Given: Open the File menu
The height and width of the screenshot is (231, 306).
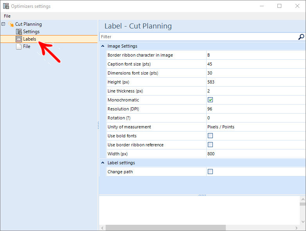Looking at the screenshot, I should [7, 16].
